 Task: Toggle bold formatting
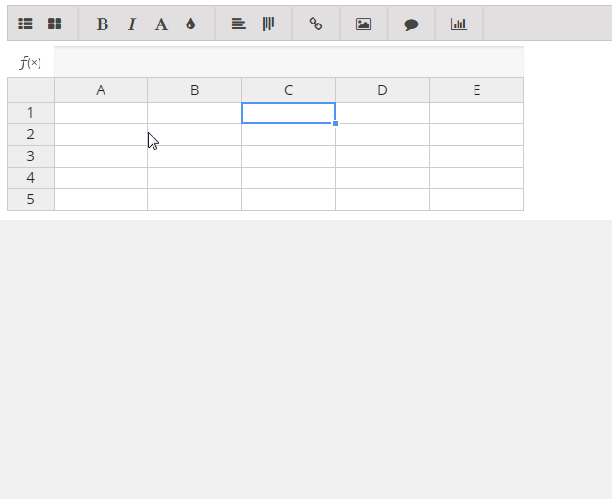pyautogui.click(x=103, y=24)
